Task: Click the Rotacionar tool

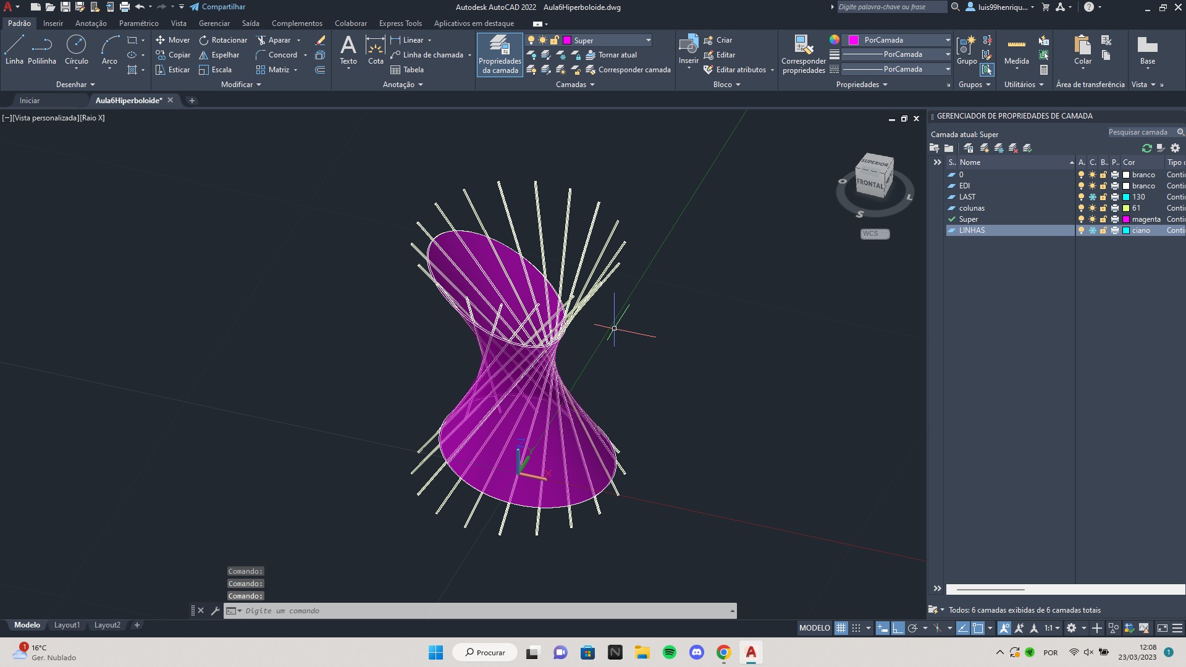Action: (223, 40)
